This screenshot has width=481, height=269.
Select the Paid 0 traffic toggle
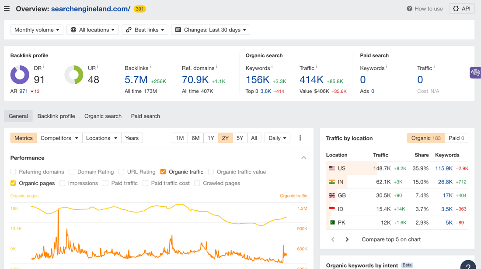pos(456,138)
